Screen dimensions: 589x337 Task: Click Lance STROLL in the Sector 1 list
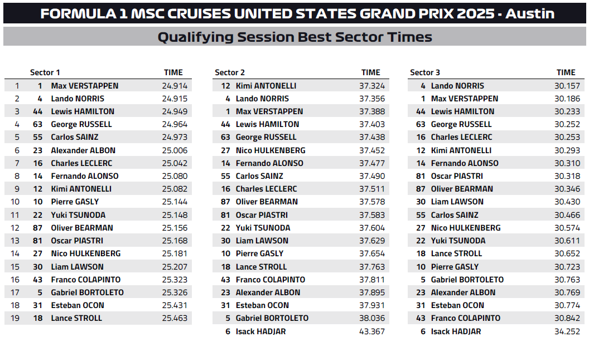tap(76, 318)
